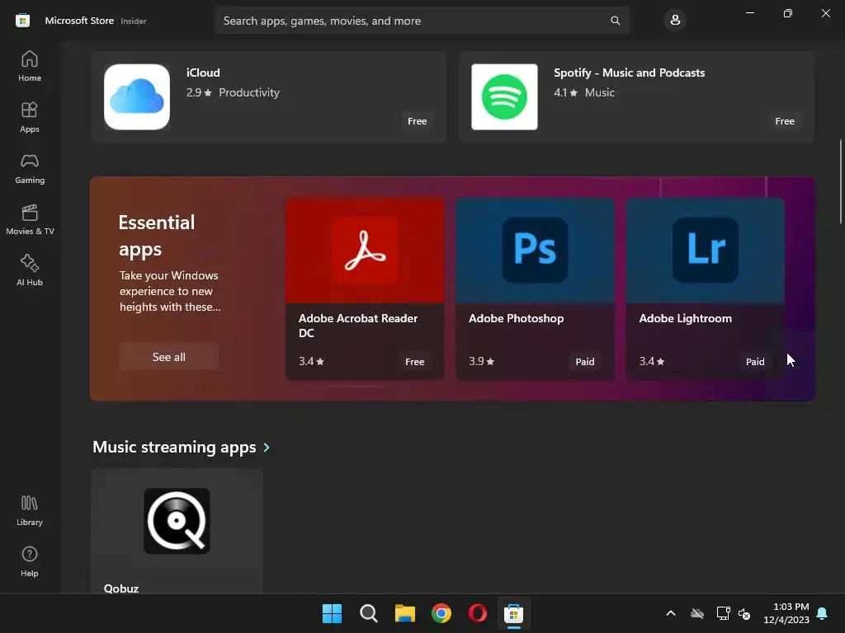This screenshot has height=633, width=845.
Task: Open the Spotify app icon
Action: (x=504, y=97)
